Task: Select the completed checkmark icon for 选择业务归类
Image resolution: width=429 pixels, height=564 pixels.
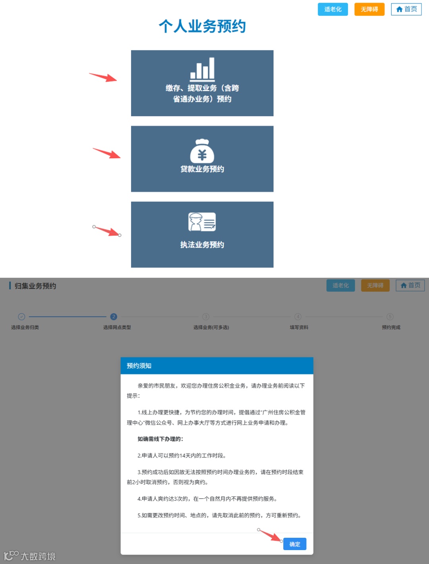Action: (x=21, y=317)
